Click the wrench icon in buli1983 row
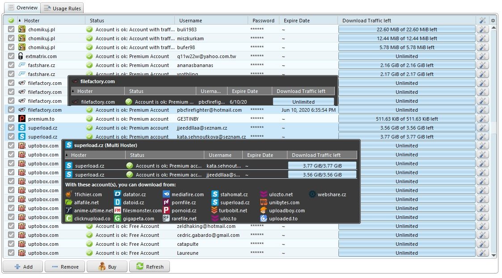This screenshot has width=502, height=278. click(482, 29)
